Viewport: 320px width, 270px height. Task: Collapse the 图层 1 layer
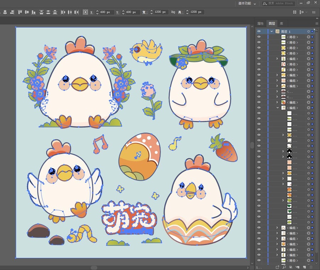point(272,31)
